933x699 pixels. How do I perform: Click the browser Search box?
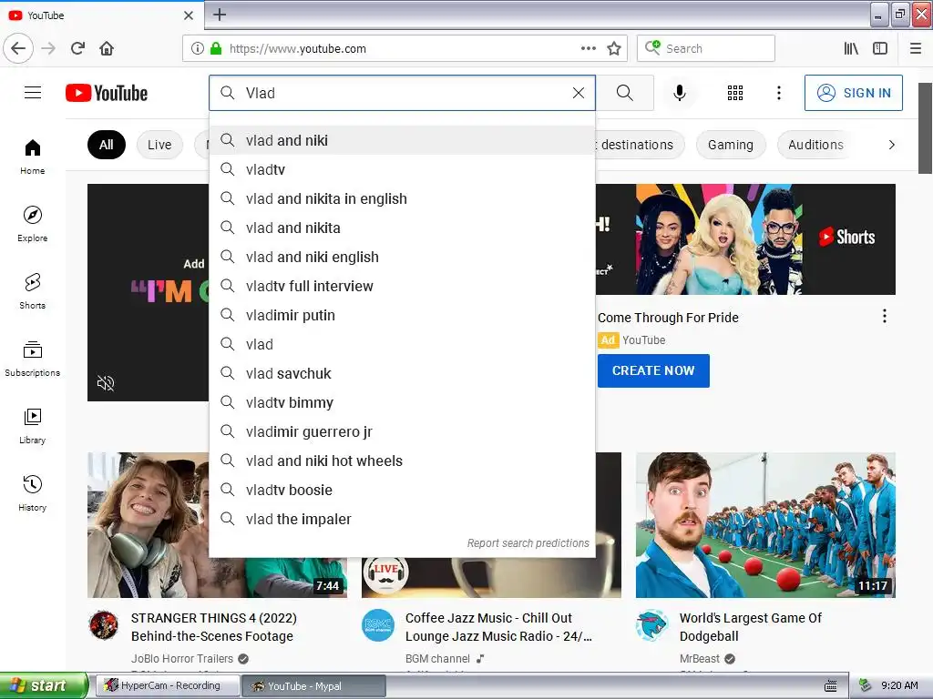[x=706, y=48]
